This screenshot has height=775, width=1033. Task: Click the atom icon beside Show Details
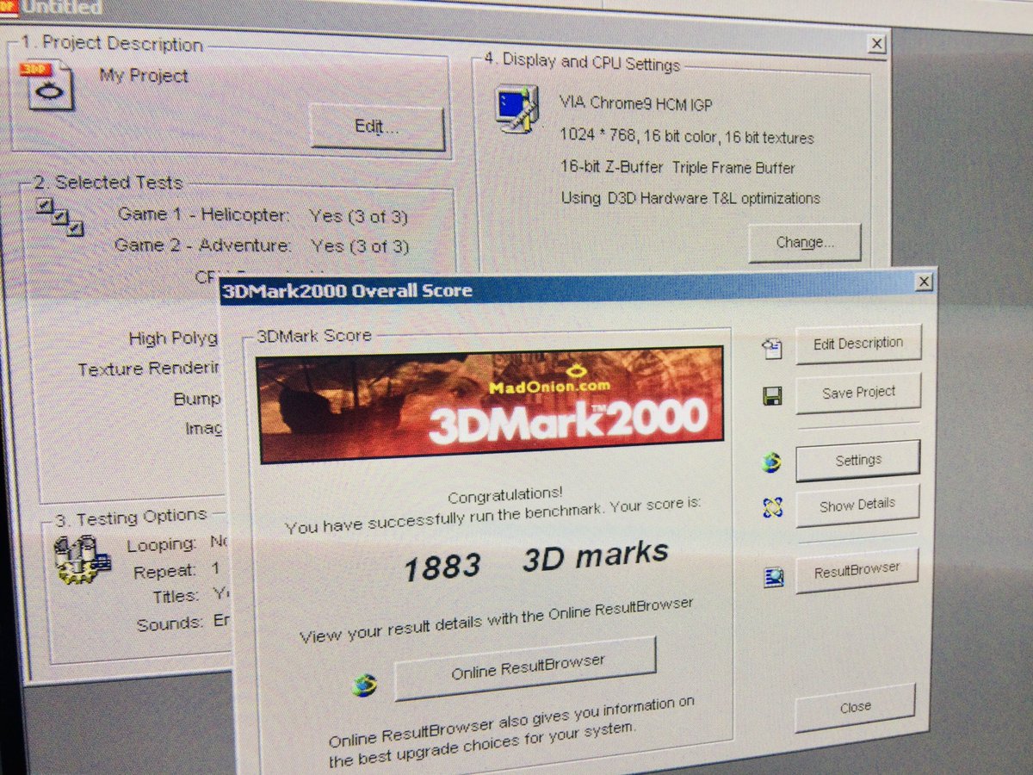tap(772, 508)
